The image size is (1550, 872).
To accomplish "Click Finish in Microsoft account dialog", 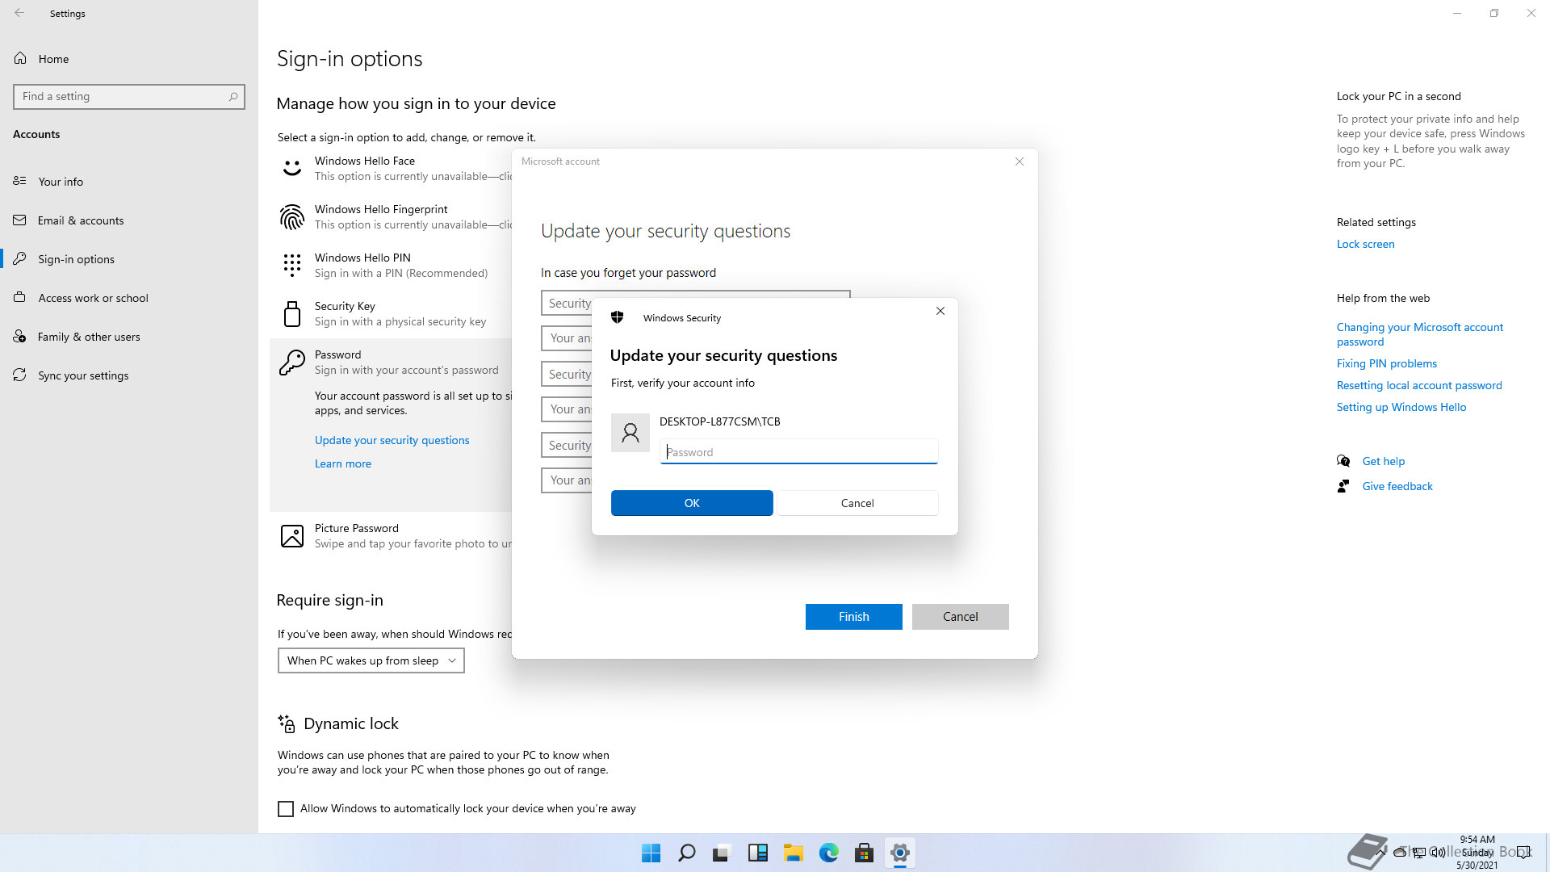I will (x=853, y=617).
